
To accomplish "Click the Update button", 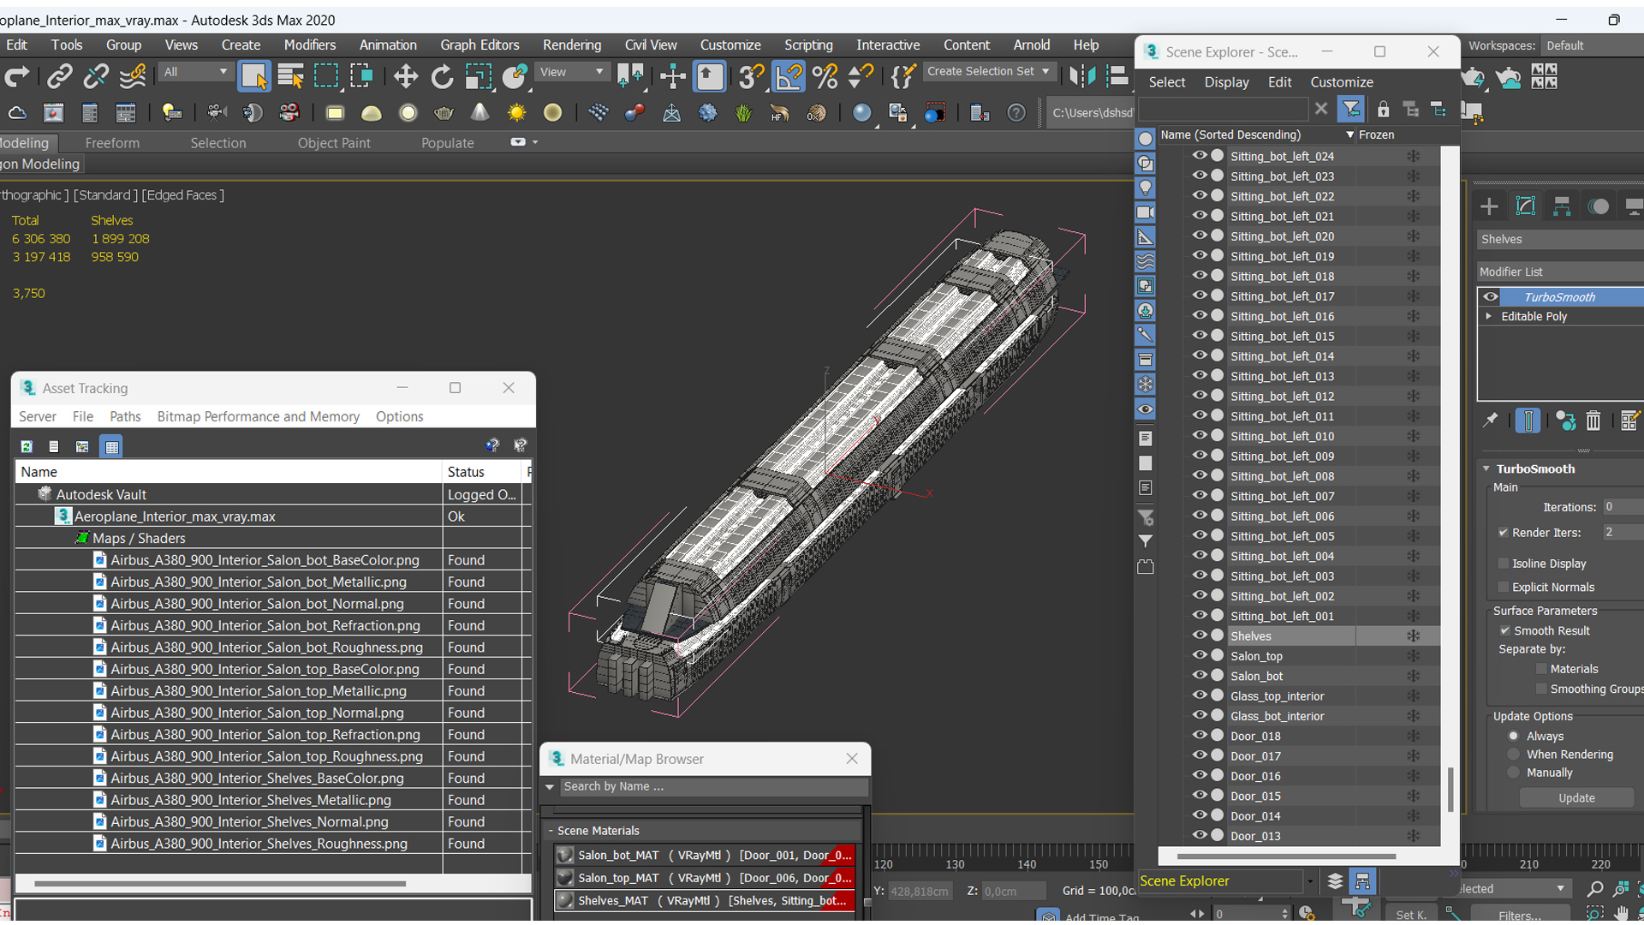I will click(x=1576, y=797).
